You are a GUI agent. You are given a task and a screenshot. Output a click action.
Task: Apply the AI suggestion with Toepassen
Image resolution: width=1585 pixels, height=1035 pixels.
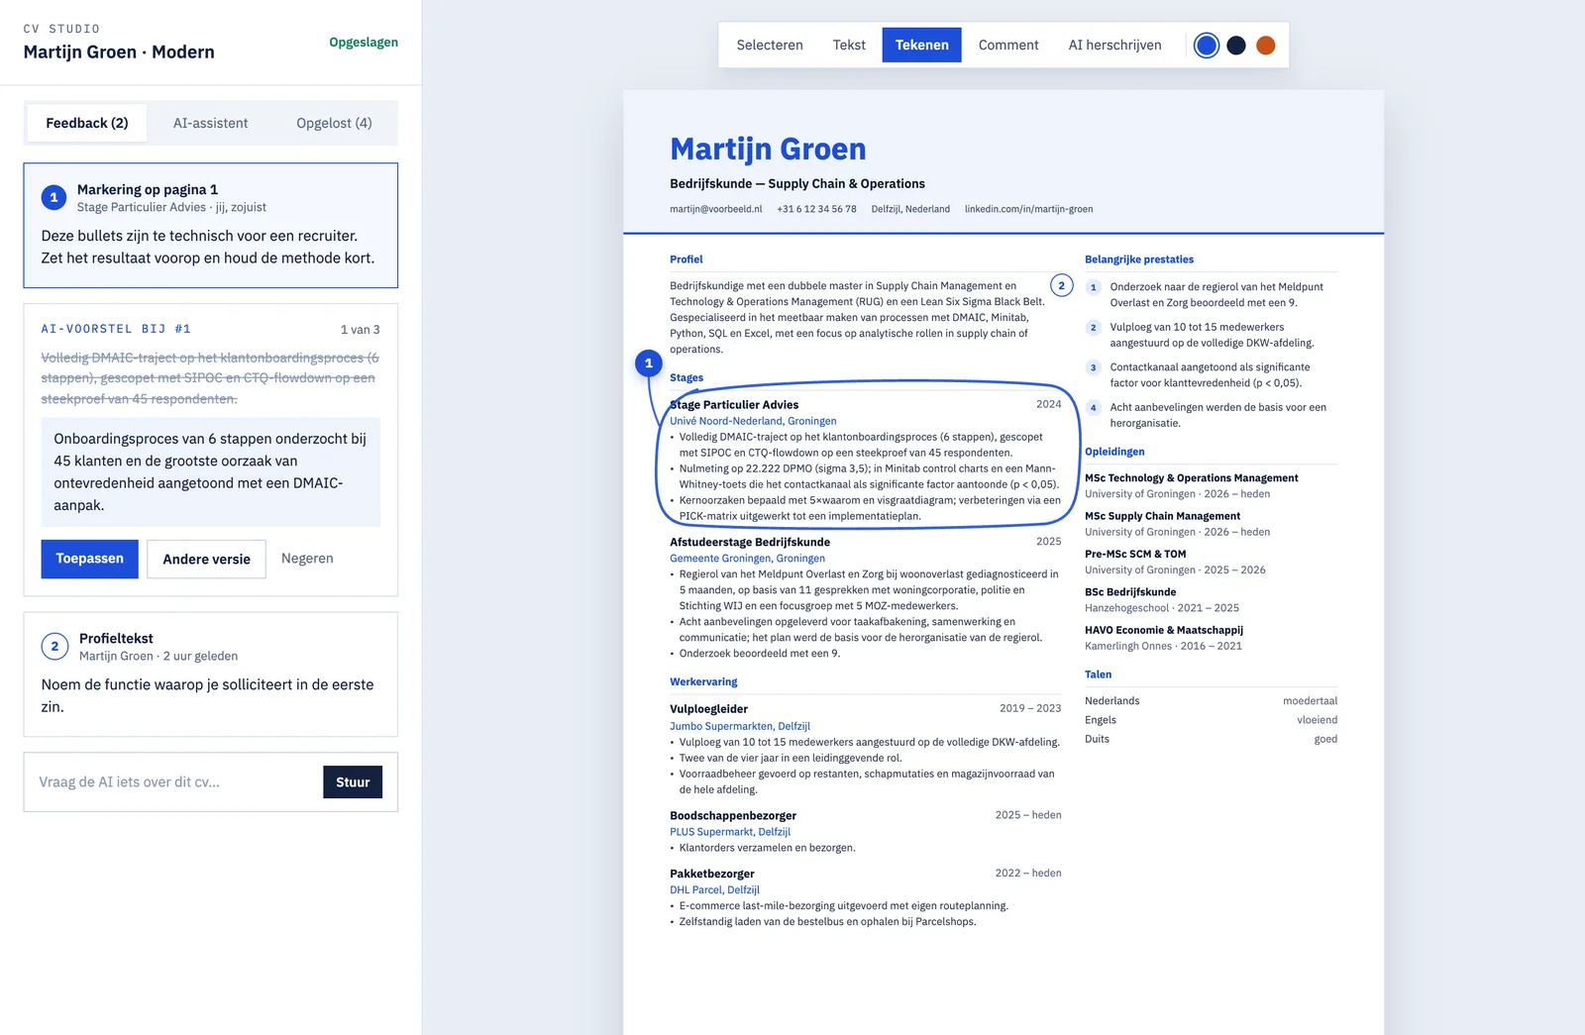click(90, 559)
